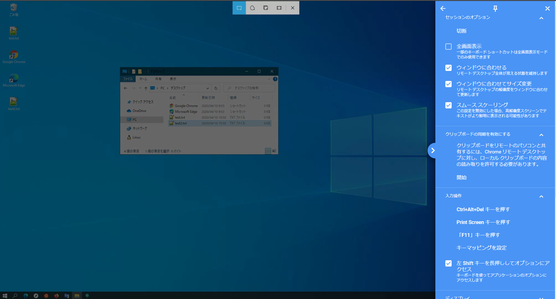Image resolution: width=556 pixels, height=299 pixels.
Task: Enable the 全画面表示 checkbox
Action: click(x=448, y=47)
